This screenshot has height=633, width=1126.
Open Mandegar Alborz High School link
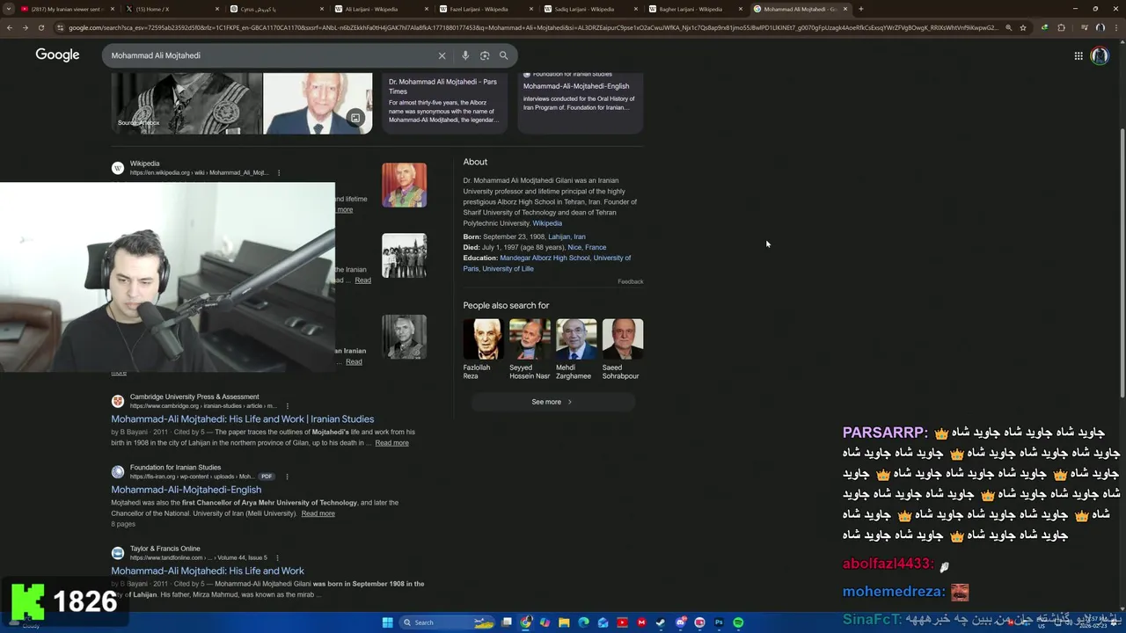tap(545, 258)
